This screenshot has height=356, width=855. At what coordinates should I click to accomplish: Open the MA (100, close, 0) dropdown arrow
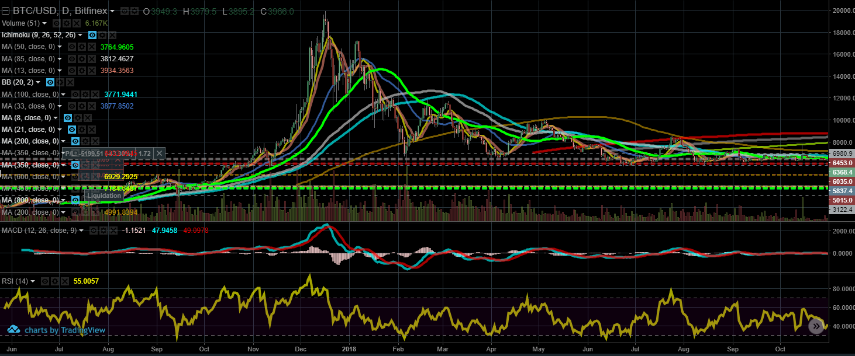point(63,95)
